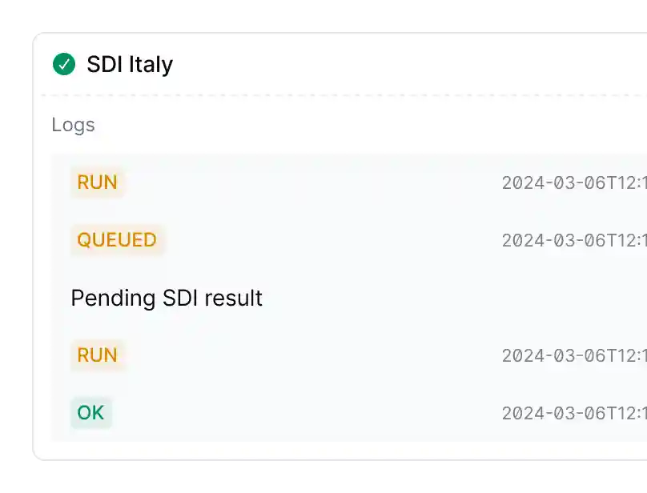Click the QUEUED status badge
The width and height of the screenshot is (647, 493).
(x=117, y=240)
